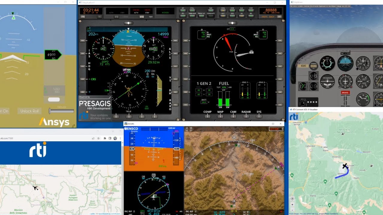Click the red BRAKE indicator in cockpit view

[345, 93]
